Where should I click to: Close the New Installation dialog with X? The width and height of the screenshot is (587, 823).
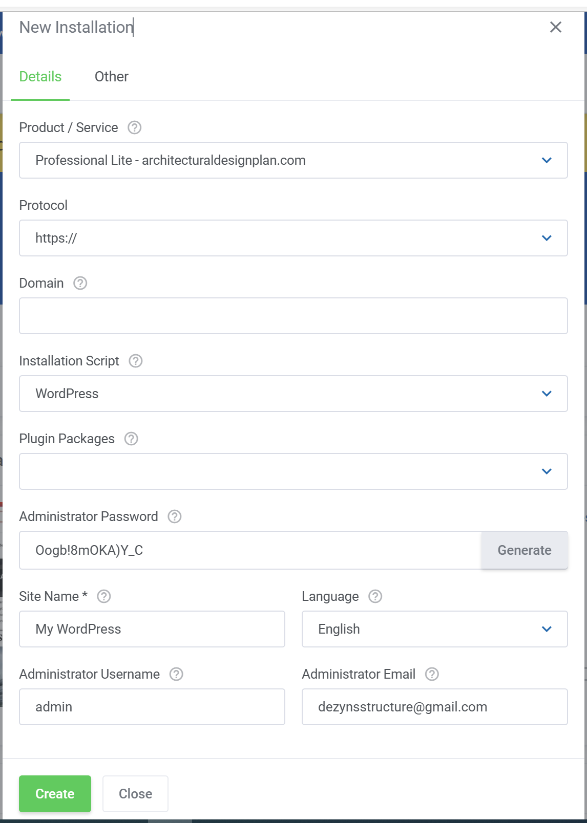click(556, 27)
